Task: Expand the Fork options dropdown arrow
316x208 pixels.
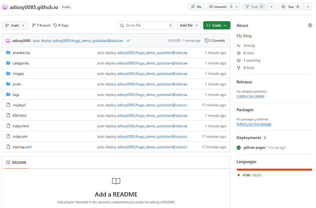Action: tap(272, 7)
